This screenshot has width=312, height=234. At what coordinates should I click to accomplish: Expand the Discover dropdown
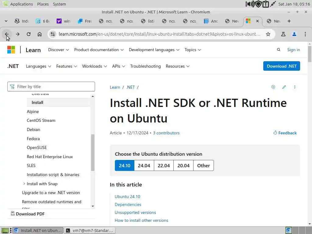[x=58, y=50]
